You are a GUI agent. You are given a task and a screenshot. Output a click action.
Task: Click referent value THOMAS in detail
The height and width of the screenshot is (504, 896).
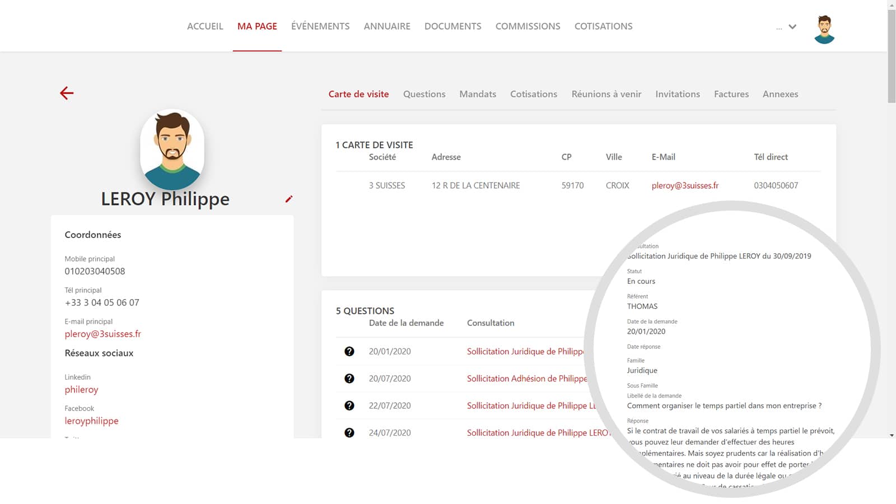point(642,306)
